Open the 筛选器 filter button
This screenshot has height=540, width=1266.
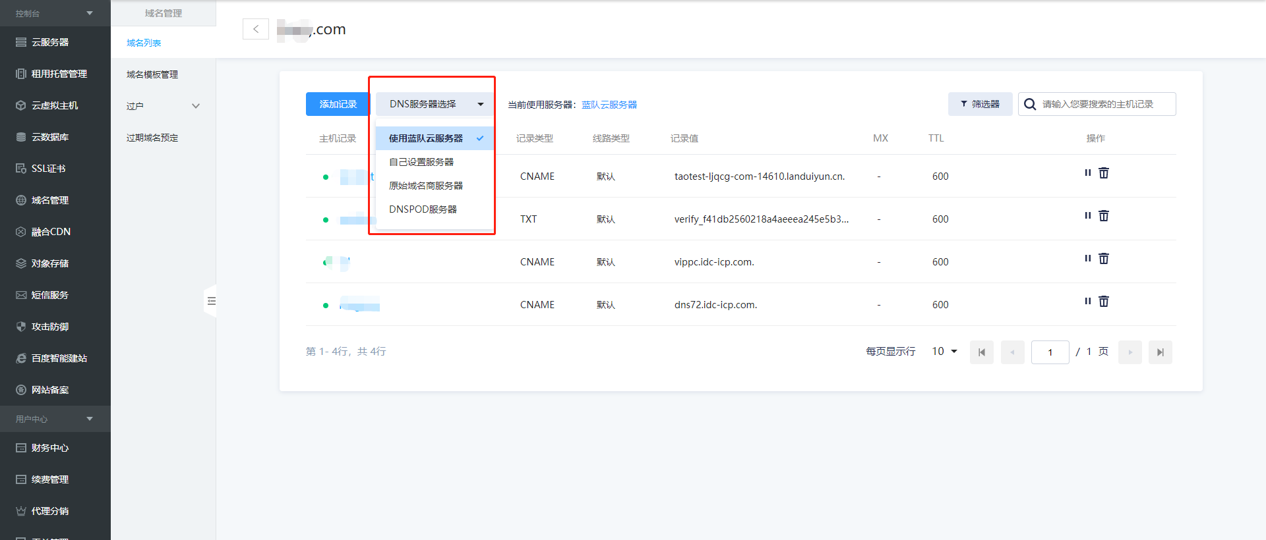click(980, 104)
